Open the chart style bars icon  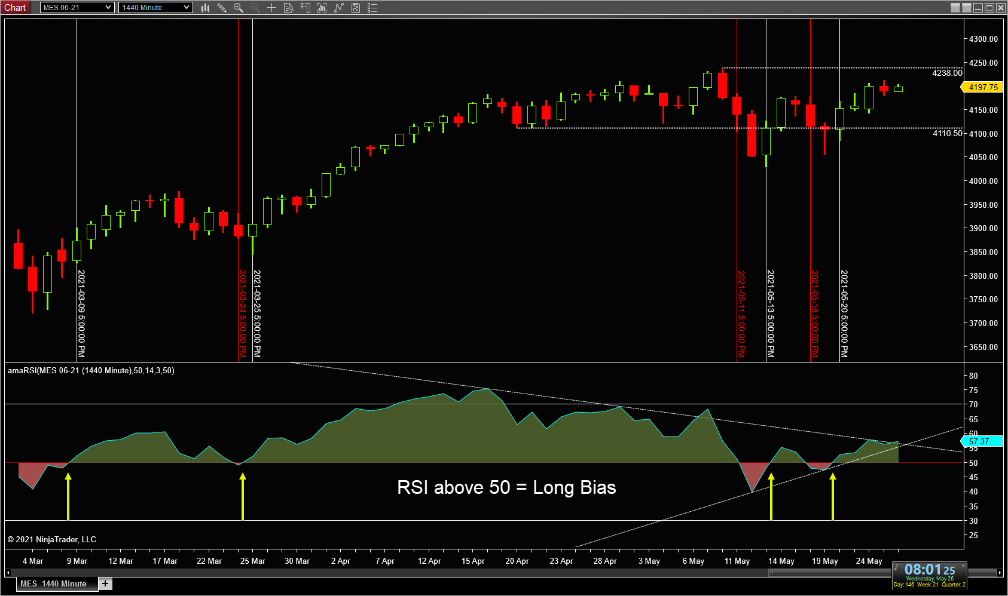tap(205, 8)
